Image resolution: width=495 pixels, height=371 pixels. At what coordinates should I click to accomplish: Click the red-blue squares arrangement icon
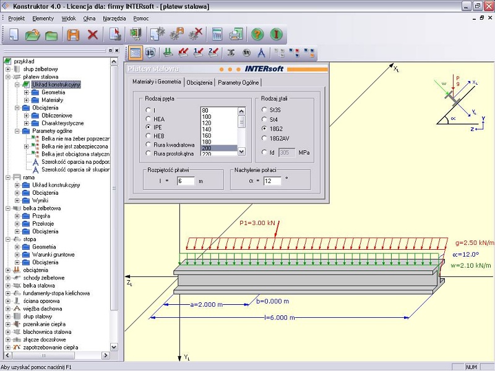point(295,53)
